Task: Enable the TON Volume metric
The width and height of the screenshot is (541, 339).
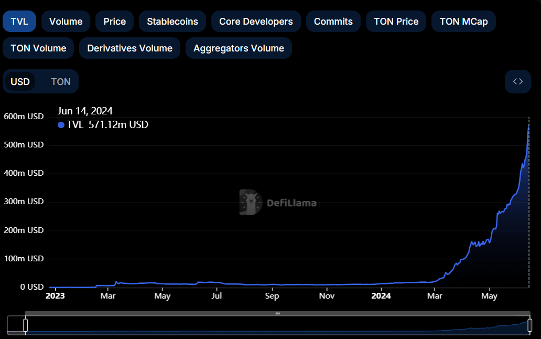Action: (x=38, y=48)
